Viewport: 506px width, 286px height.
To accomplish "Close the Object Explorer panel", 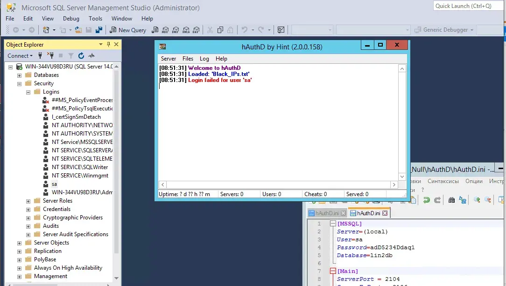I will 116,44.
